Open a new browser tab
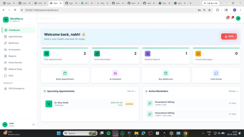Image resolution: width=244 pixels, height=137 pixels. (x=190, y=3)
